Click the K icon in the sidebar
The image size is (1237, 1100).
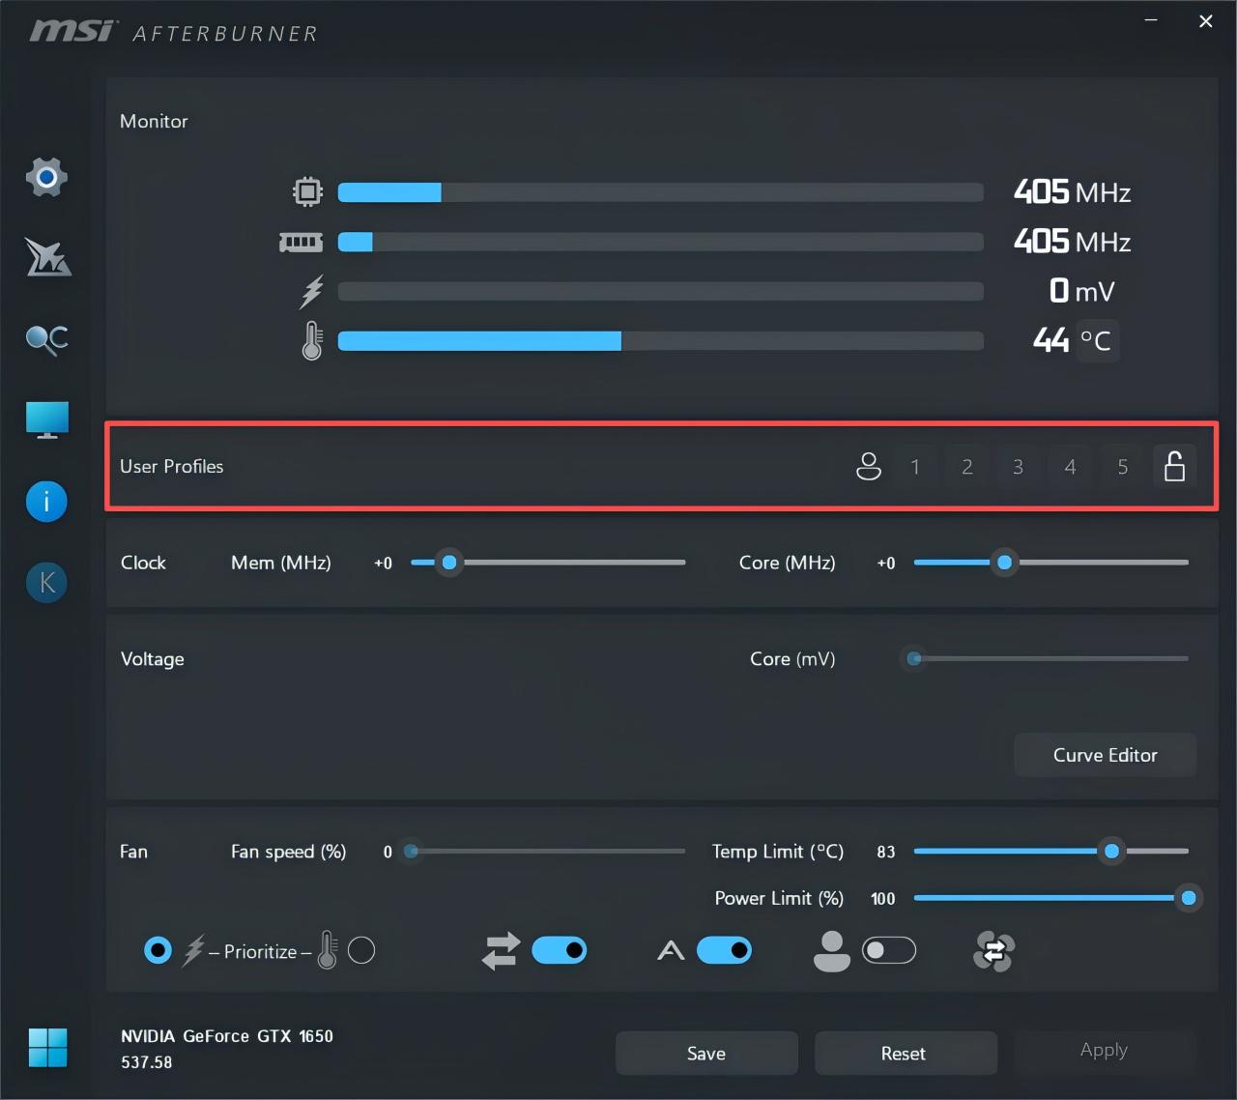coord(46,583)
